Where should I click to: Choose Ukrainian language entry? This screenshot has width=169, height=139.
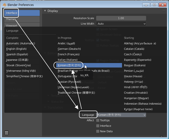click(x=73, y=87)
